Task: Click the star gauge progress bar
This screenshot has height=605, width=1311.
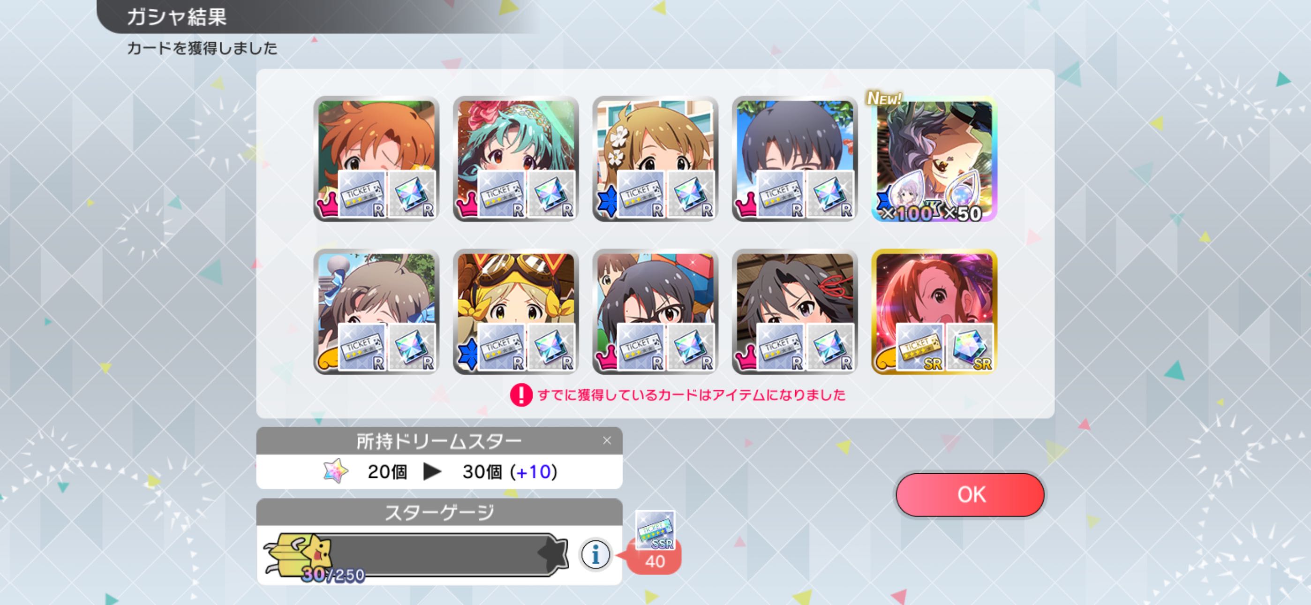Action: pos(416,554)
